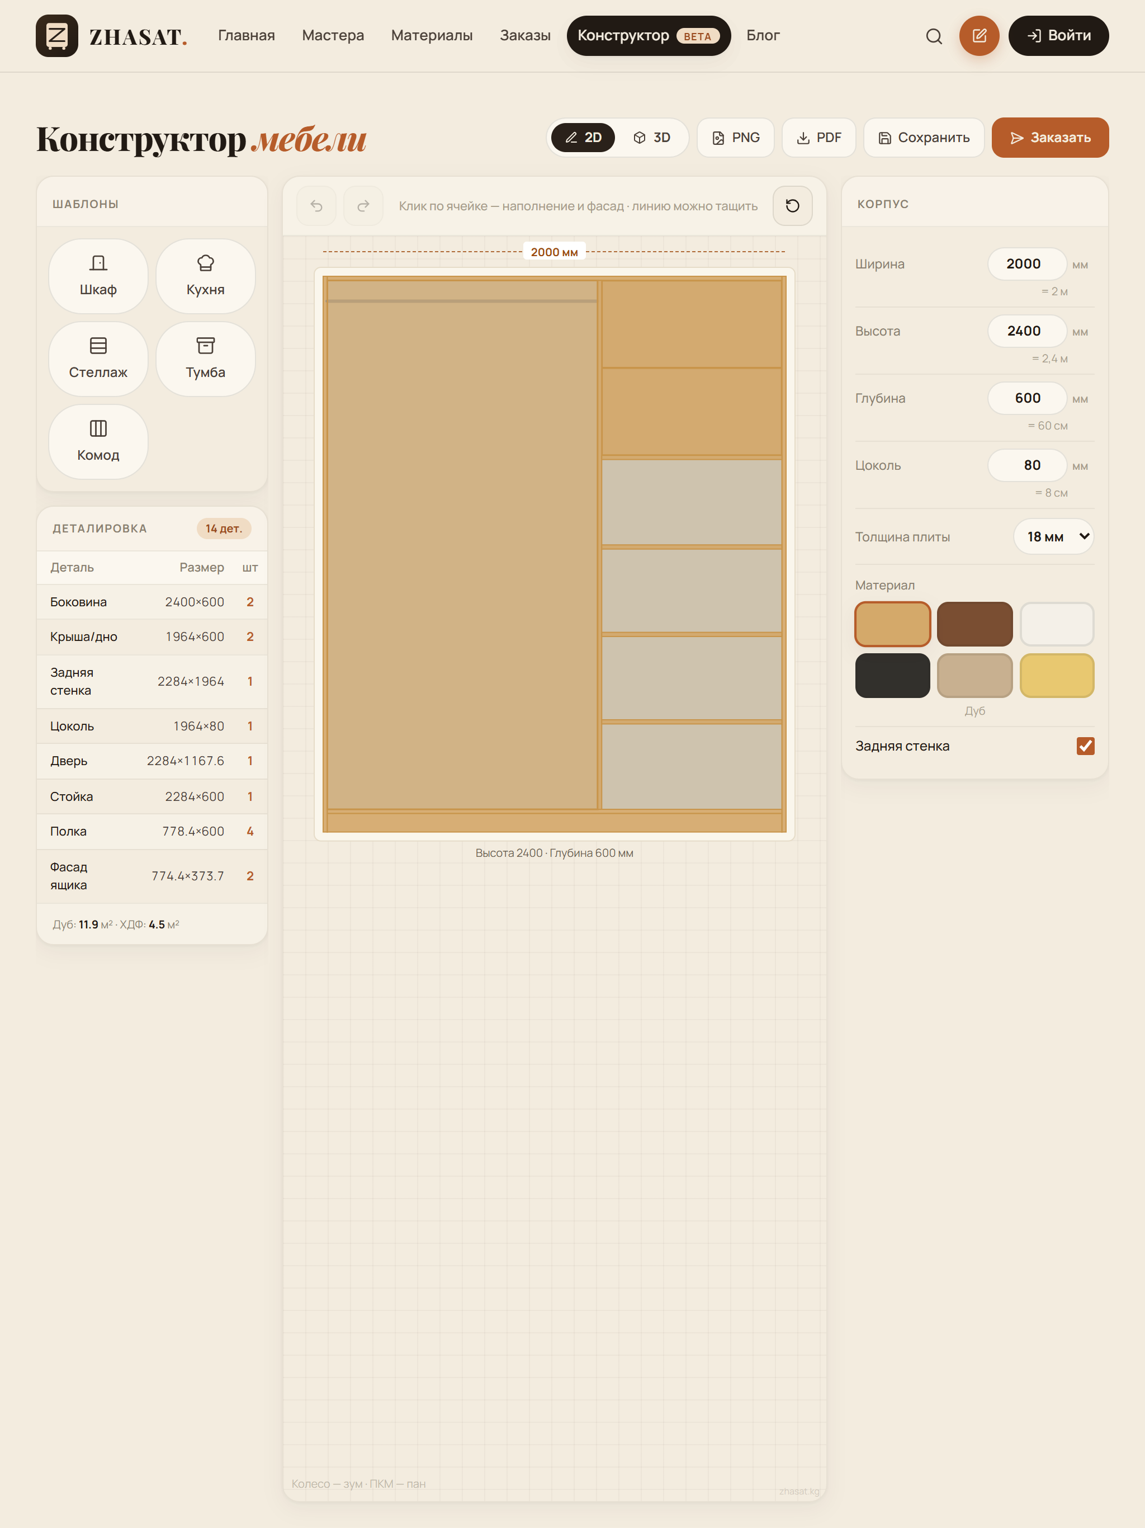Click the 14 дет. badge

coord(224,529)
